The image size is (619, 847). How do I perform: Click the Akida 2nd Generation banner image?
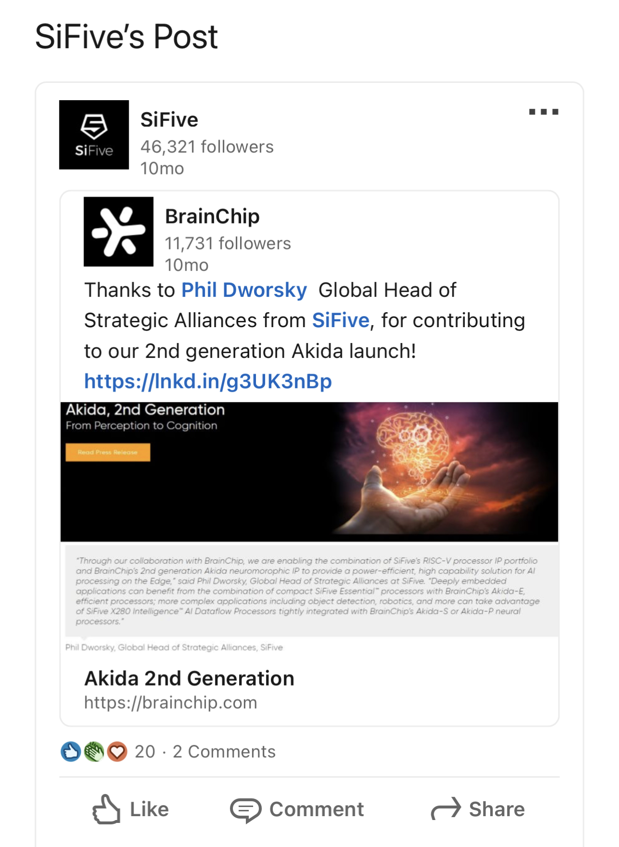click(x=309, y=472)
